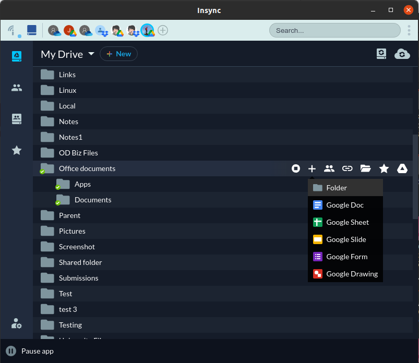Open the My Drive dropdown
Image resolution: width=419 pixels, height=363 pixels.
pos(91,54)
